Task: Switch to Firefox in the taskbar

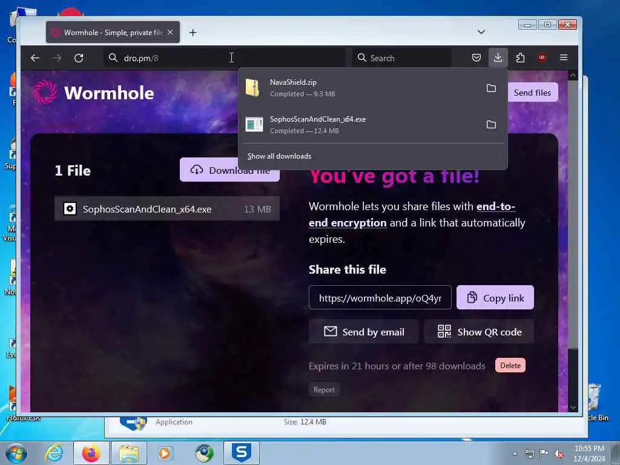Action: point(91,453)
